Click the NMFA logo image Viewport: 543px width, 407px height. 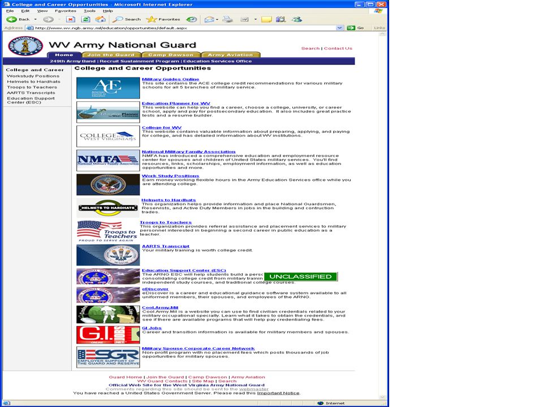pyautogui.click(x=108, y=161)
